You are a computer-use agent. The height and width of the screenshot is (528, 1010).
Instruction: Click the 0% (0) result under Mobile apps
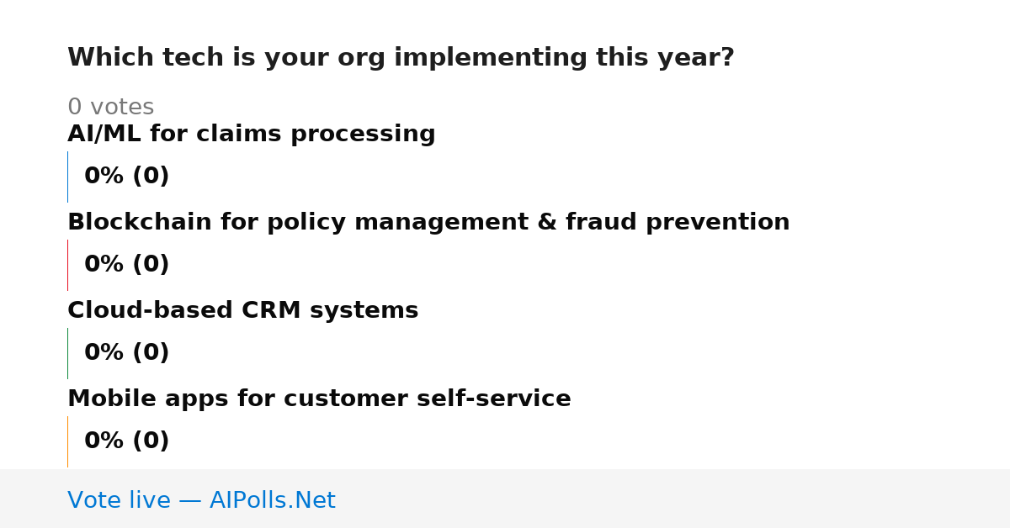coord(126,441)
